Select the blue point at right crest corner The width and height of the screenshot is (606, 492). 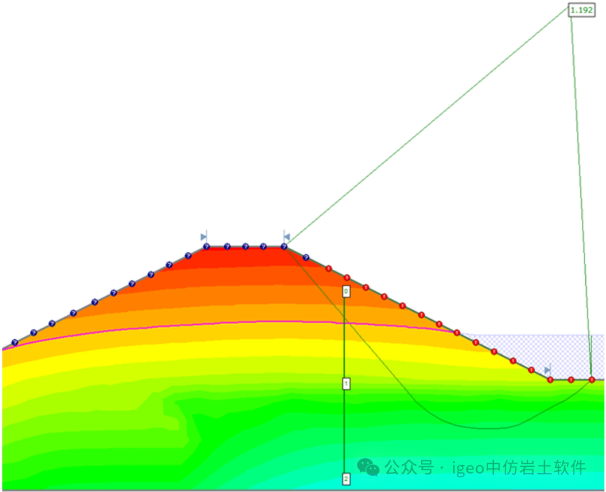(284, 247)
